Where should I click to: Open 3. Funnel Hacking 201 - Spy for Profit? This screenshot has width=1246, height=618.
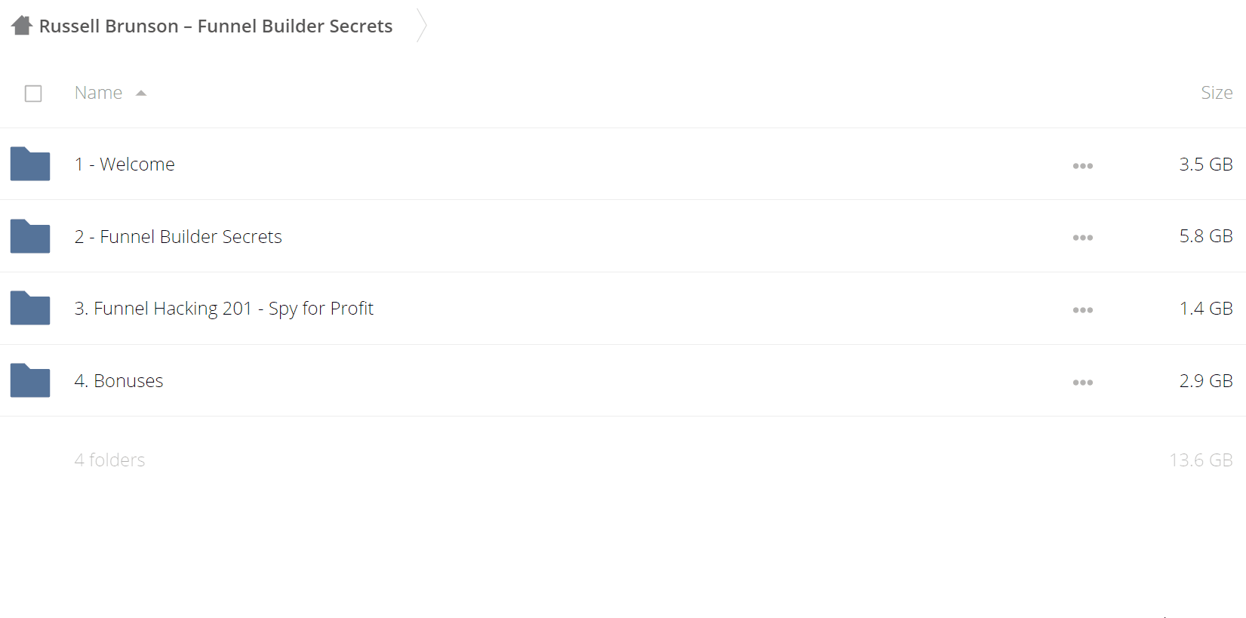click(224, 309)
